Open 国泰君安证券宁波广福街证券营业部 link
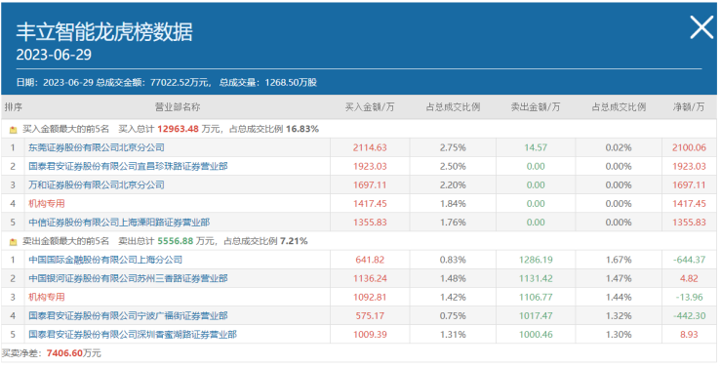 coord(128,315)
